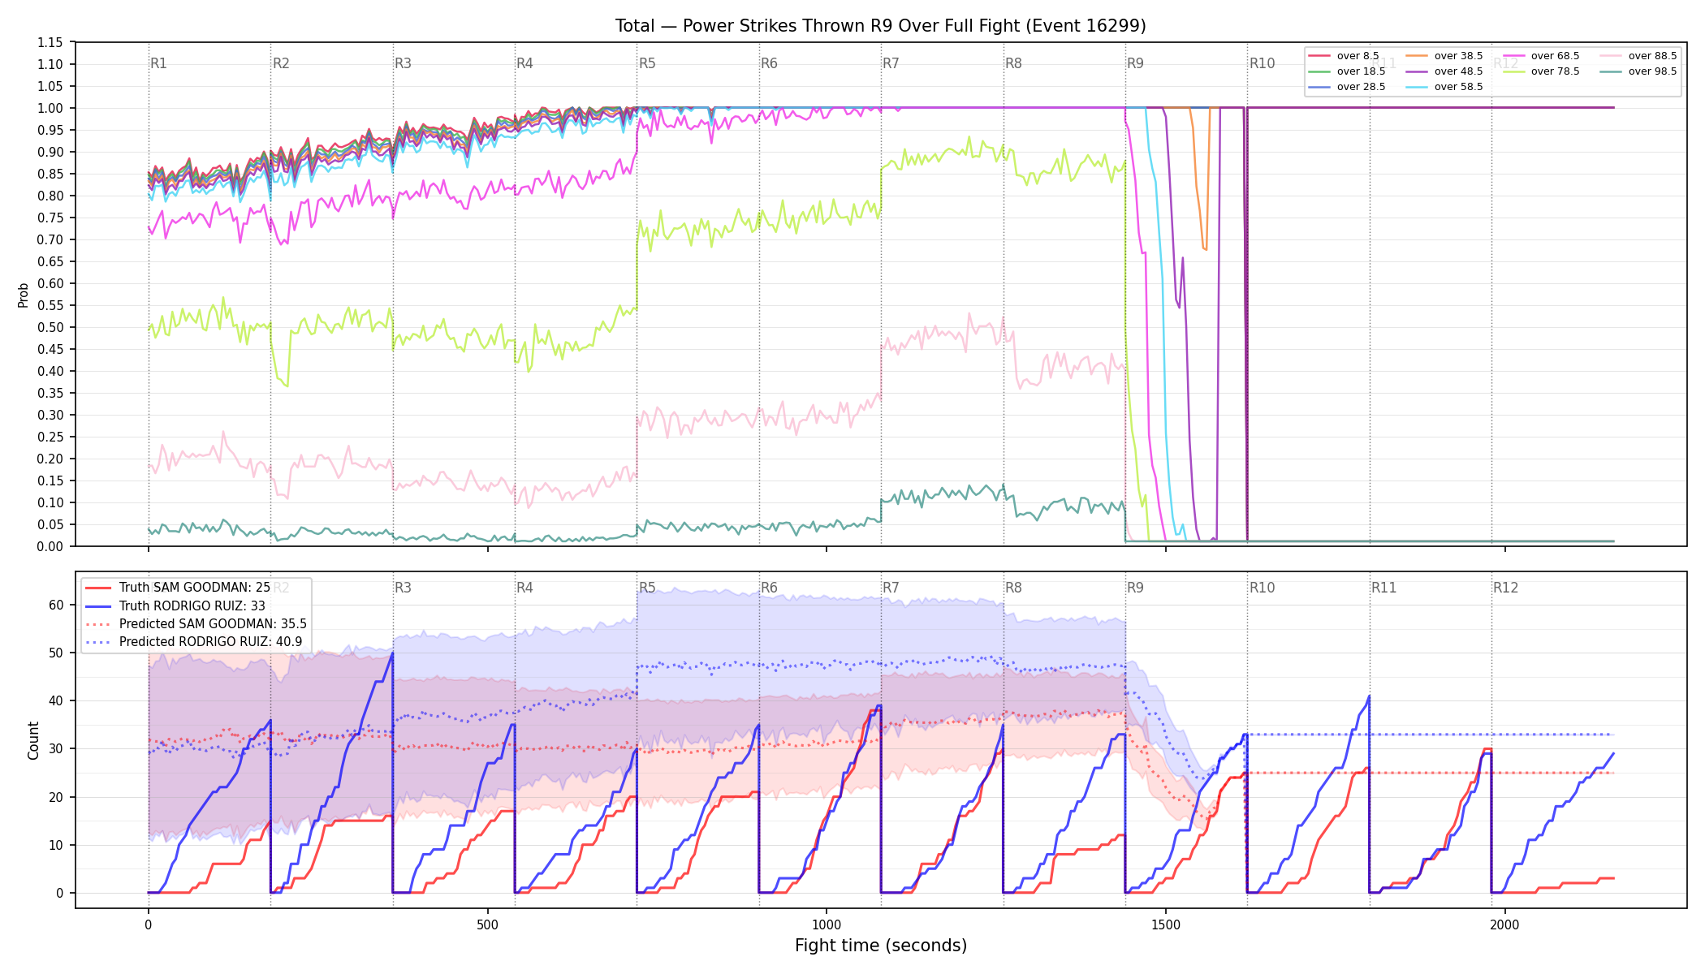This screenshot has height=974, width=1705.
Task: Click the 1500 tick on fight time axis
Action: tap(1166, 924)
